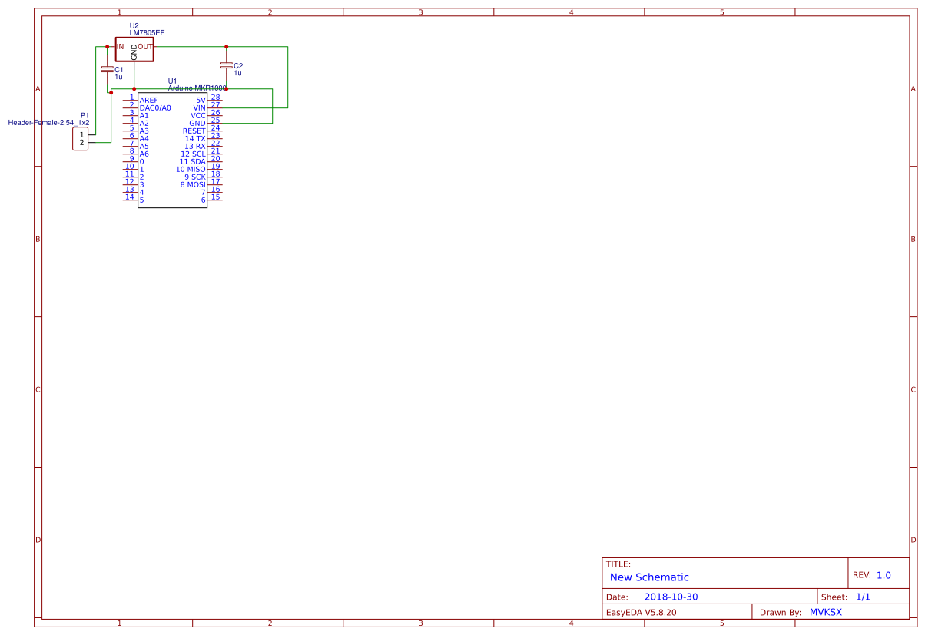Select the VIN pin label on U1

click(x=197, y=107)
